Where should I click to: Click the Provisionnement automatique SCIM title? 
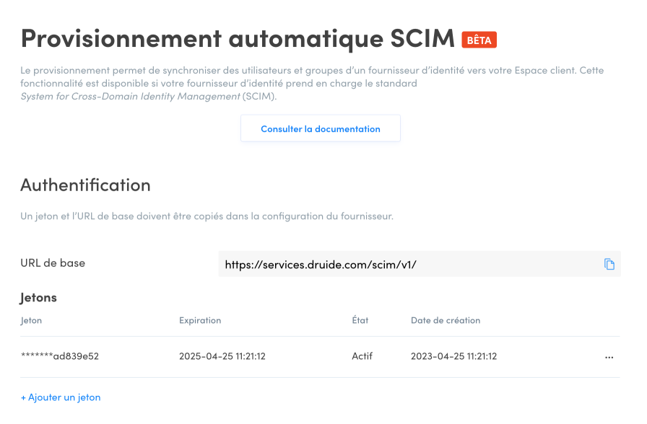tap(238, 38)
